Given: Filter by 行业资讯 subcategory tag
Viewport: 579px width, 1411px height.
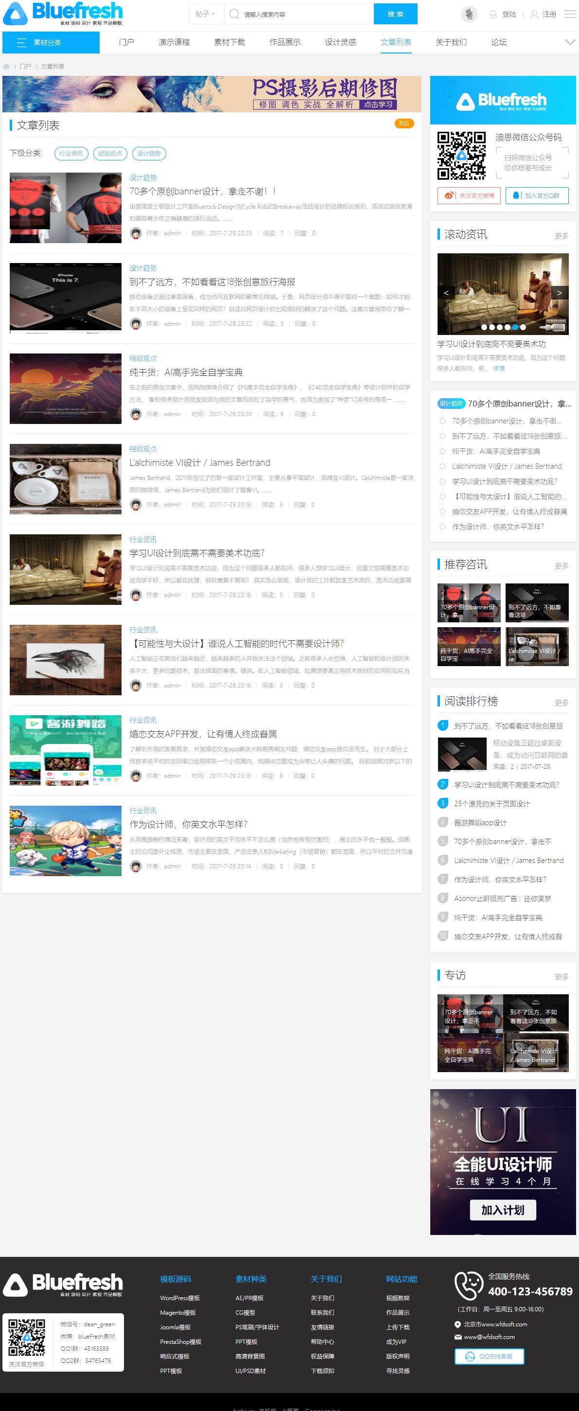Looking at the screenshot, I should pyautogui.click(x=71, y=153).
